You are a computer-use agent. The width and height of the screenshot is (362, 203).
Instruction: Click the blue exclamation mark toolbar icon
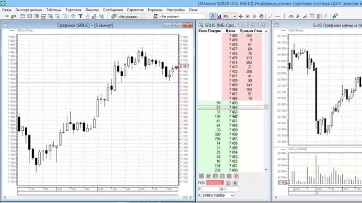click(73, 16)
